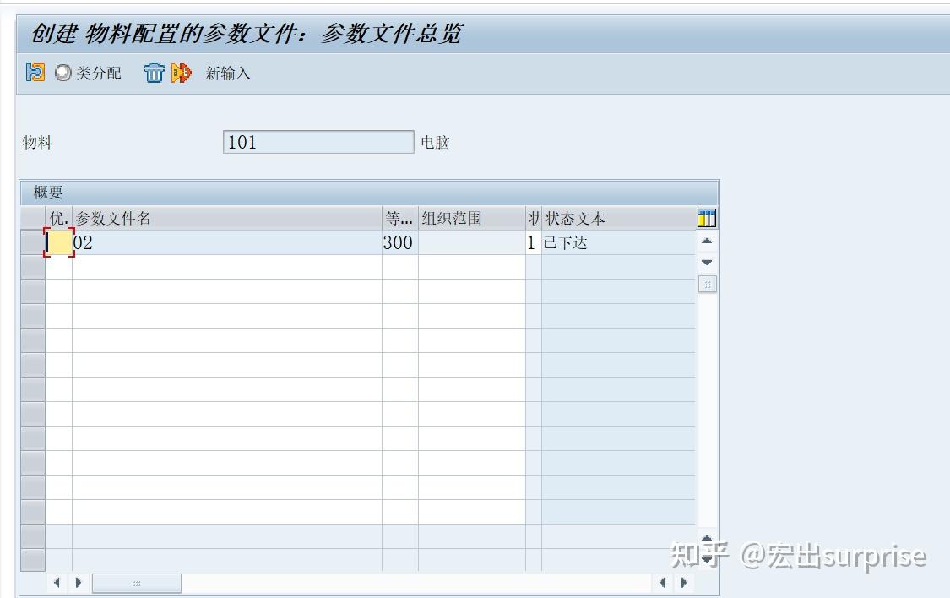
Task: Click the left arrow of horizontal scrollbar
Action: pos(57,583)
